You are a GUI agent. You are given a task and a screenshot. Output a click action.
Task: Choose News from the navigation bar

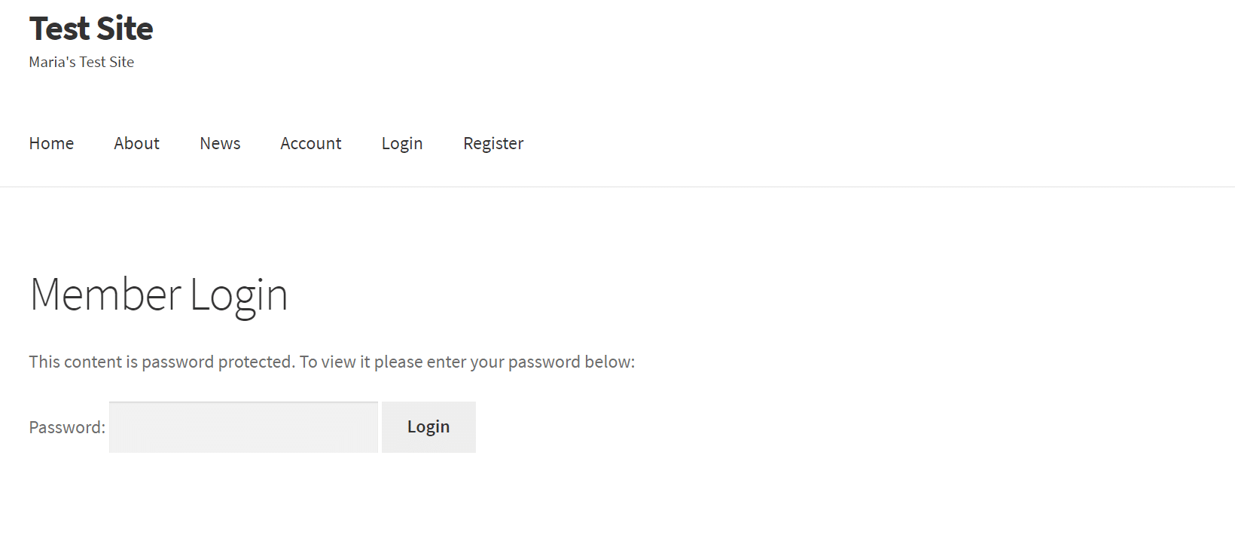220,143
